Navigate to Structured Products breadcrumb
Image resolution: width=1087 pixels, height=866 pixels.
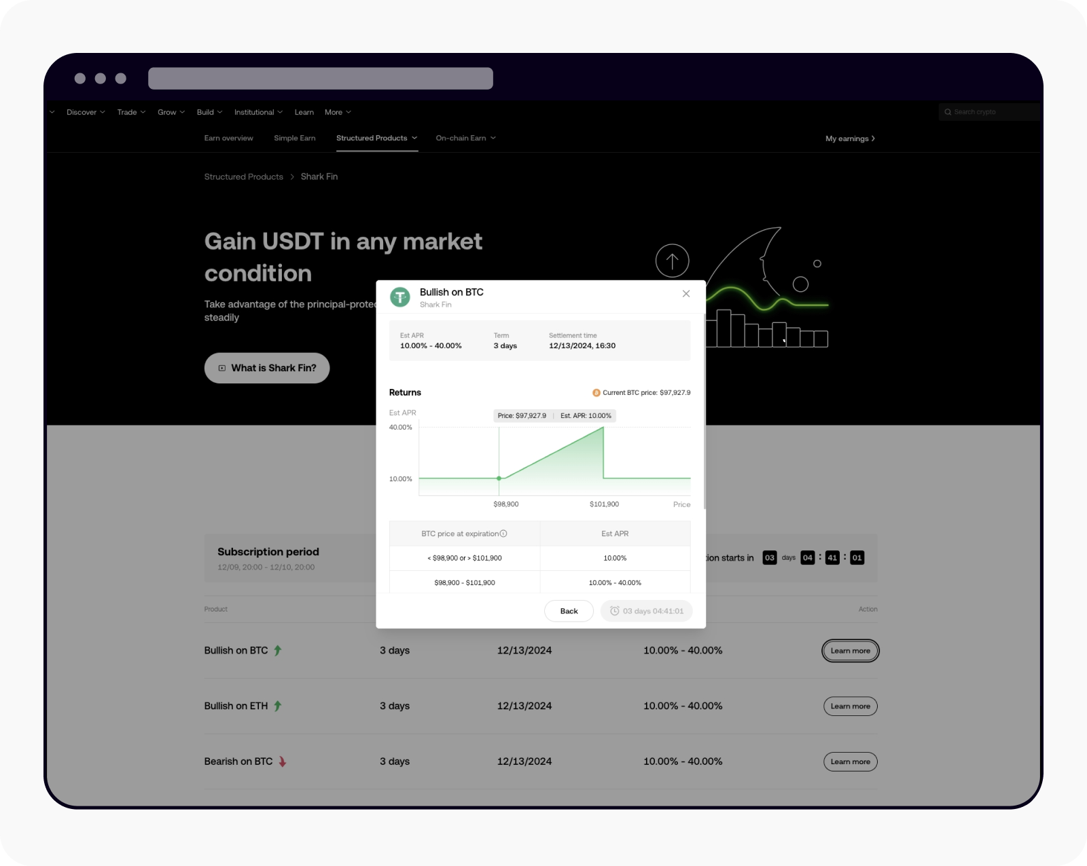[243, 176]
